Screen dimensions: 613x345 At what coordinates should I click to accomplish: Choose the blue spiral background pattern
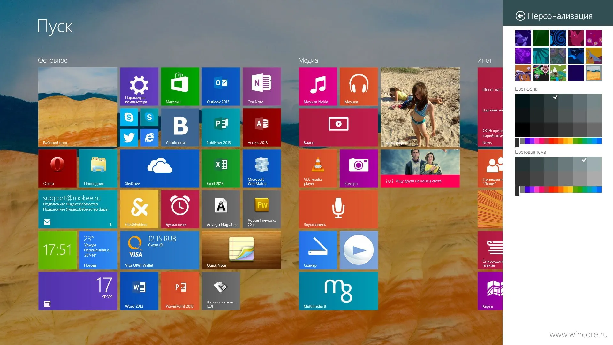pos(558,38)
